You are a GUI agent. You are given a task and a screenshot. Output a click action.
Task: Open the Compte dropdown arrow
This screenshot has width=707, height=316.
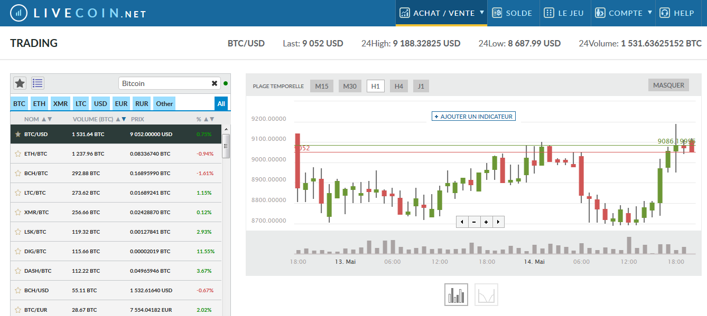click(x=650, y=12)
